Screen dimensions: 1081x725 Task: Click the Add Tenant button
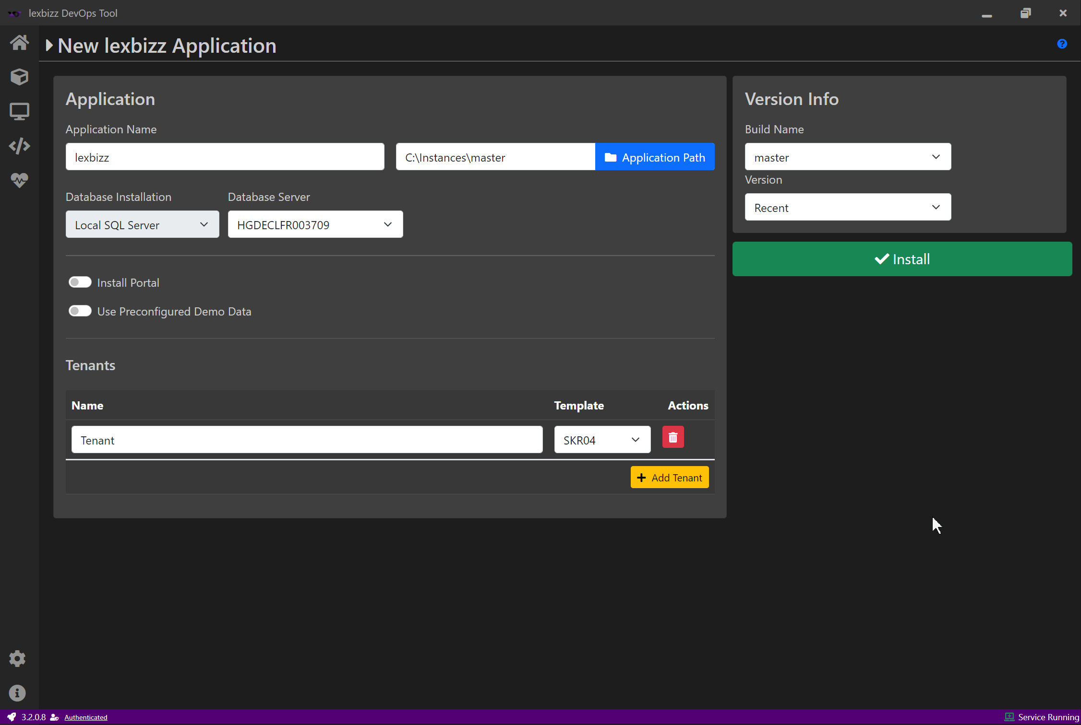670,478
